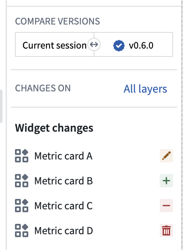
Task: Click the widget icon beside Metric card C
Action: click(22, 206)
